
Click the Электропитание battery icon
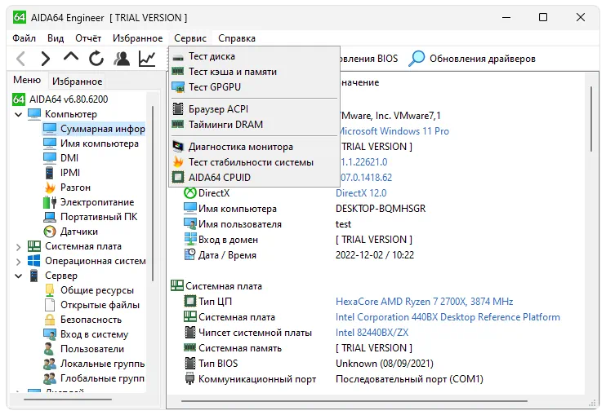pyautogui.click(x=50, y=202)
